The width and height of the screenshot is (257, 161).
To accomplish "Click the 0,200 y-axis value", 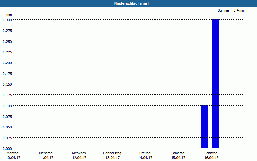I will tap(7, 63).
